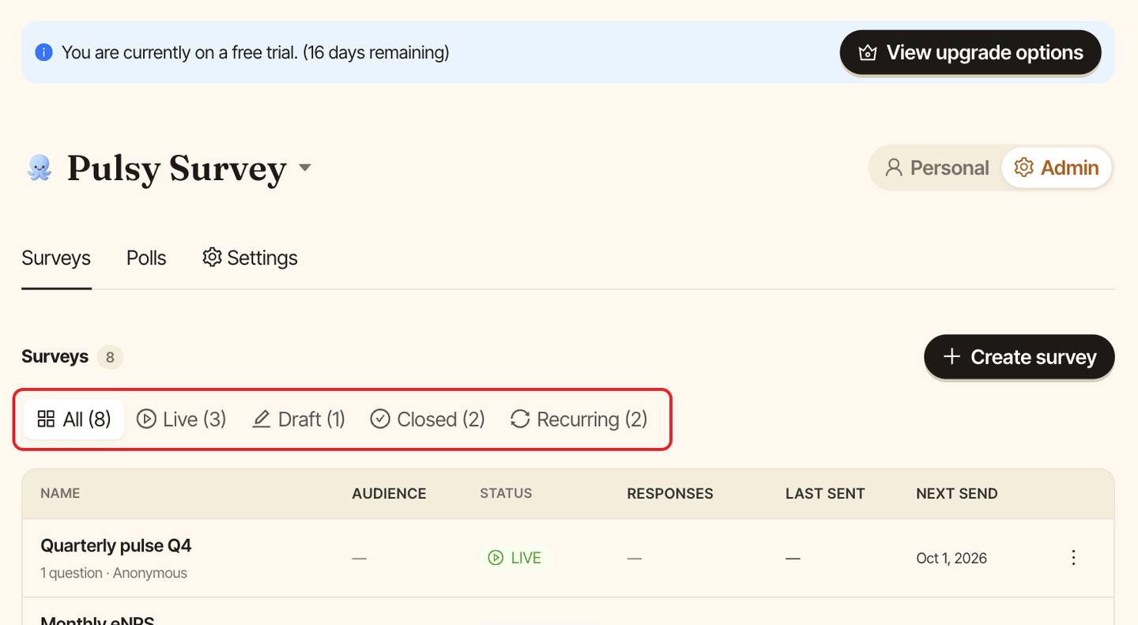
Task: Click the surveys count badge showing 8
Action: [110, 357]
